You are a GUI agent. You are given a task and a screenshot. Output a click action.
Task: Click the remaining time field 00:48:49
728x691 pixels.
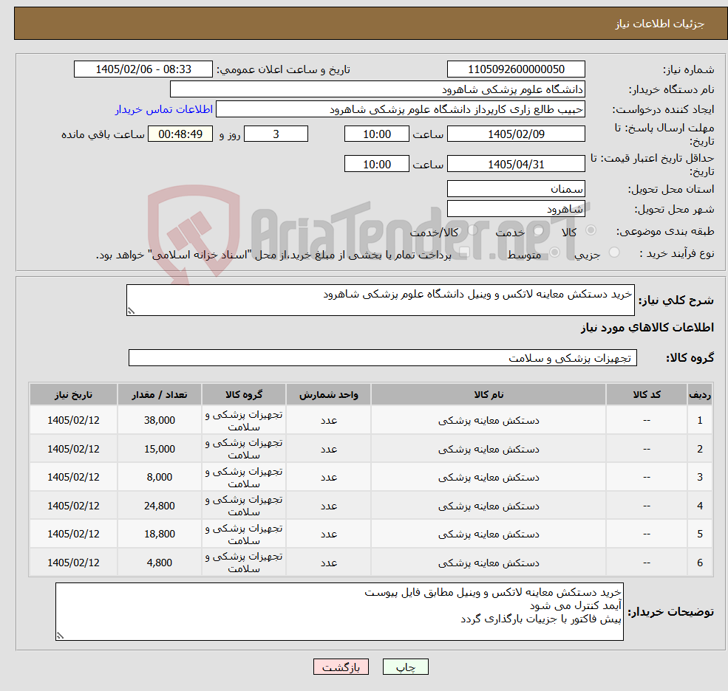pyautogui.click(x=180, y=134)
